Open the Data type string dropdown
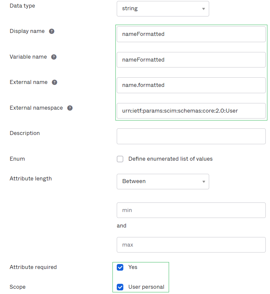The width and height of the screenshot is (270, 294). (163, 9)
